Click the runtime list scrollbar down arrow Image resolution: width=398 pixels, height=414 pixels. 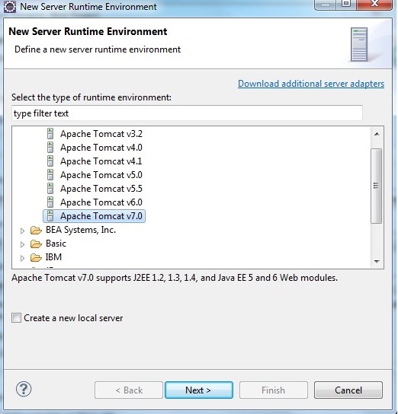[x=377, y=261]
